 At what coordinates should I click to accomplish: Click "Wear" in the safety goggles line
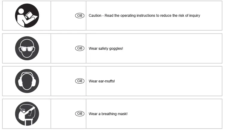pos(93,49)
